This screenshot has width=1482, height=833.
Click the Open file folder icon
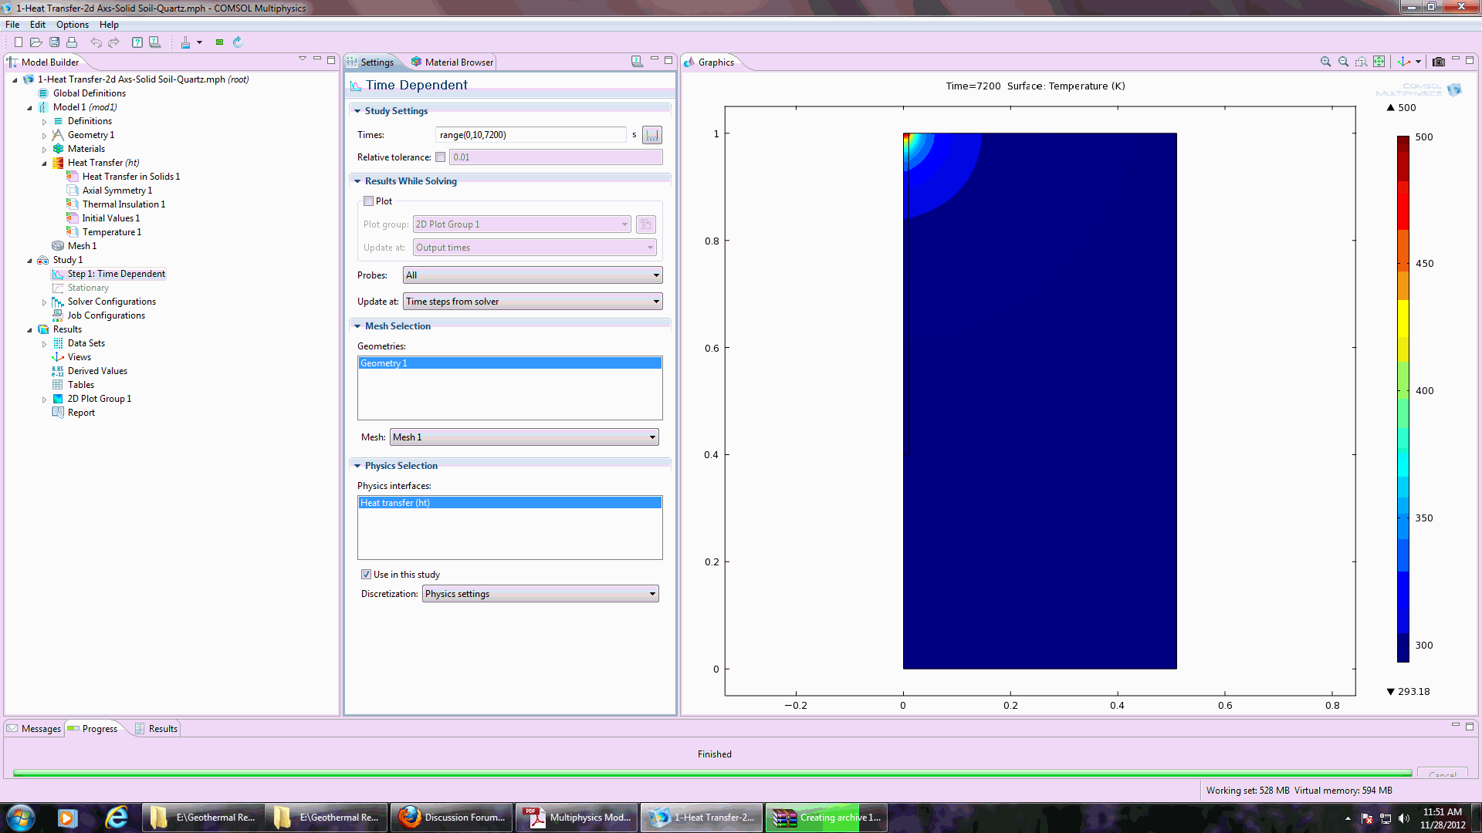pyautogui.click(x=36, y=42)
